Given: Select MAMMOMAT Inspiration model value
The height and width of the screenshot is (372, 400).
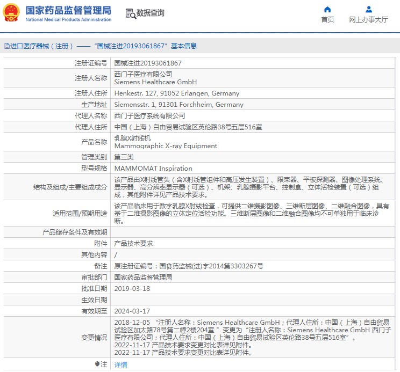Looking at the screenshot, I should coord(153,169).
